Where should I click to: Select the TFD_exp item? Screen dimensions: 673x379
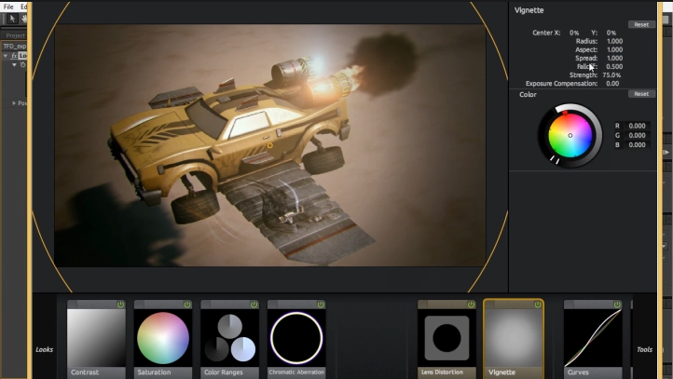pyautogui.click(x=15, y=46)
